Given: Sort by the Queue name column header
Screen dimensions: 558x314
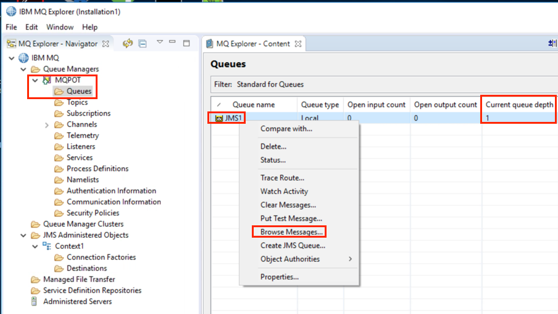Looking at the screenshot, I should pos(254,105).
